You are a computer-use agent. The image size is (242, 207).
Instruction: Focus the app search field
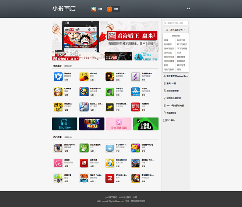(176, 23)
